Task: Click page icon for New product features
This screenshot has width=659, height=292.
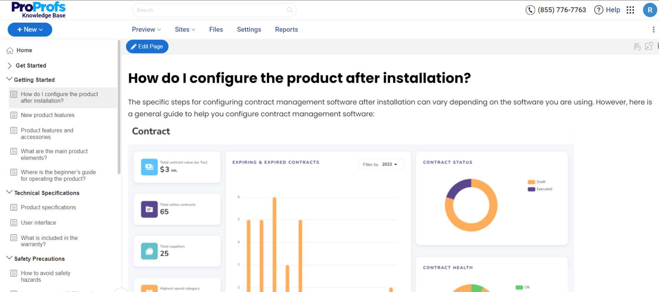Action: [14, 115]
